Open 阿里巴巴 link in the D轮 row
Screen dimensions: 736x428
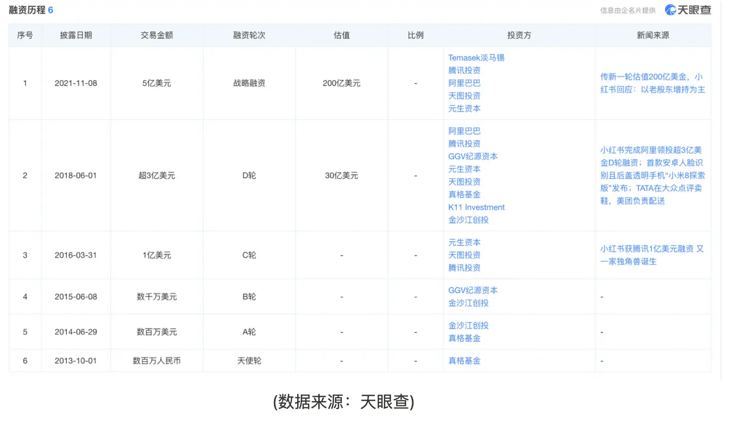[464, 131]
